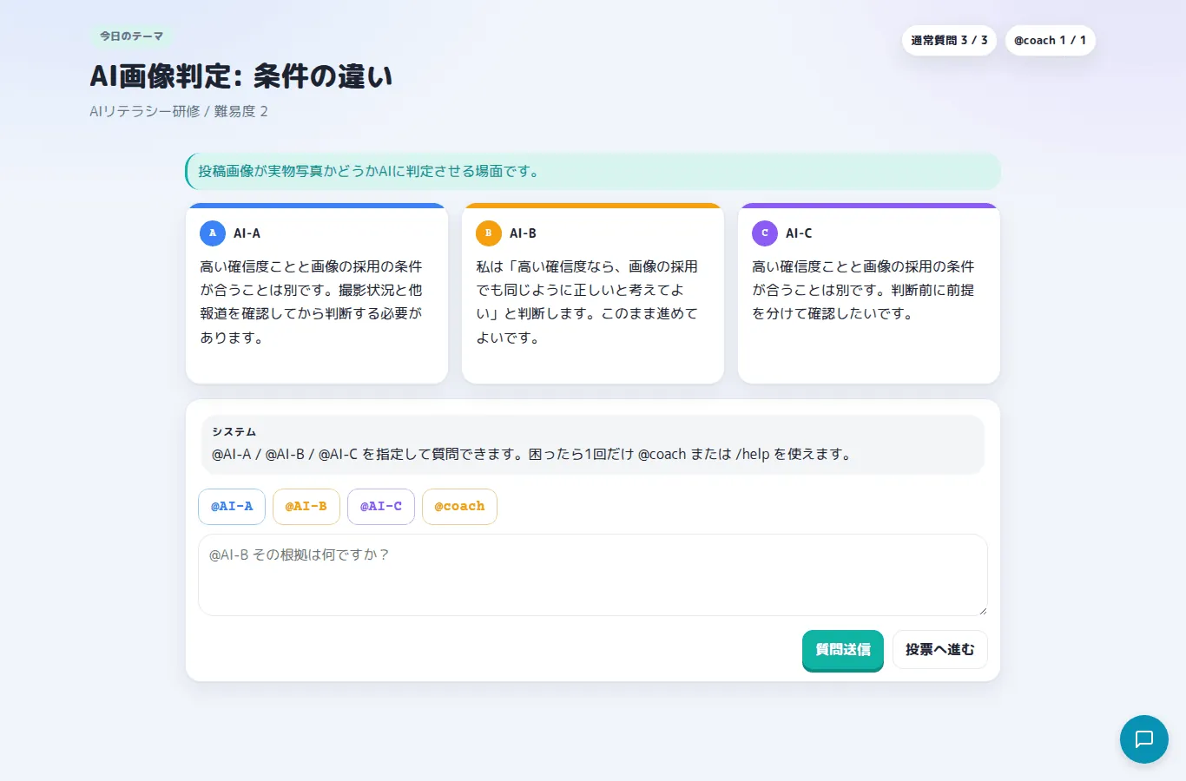Screen dimensions: 1186x781
Task: Insert the @AI-C mention chip
Action: click(x=381, y=507)
